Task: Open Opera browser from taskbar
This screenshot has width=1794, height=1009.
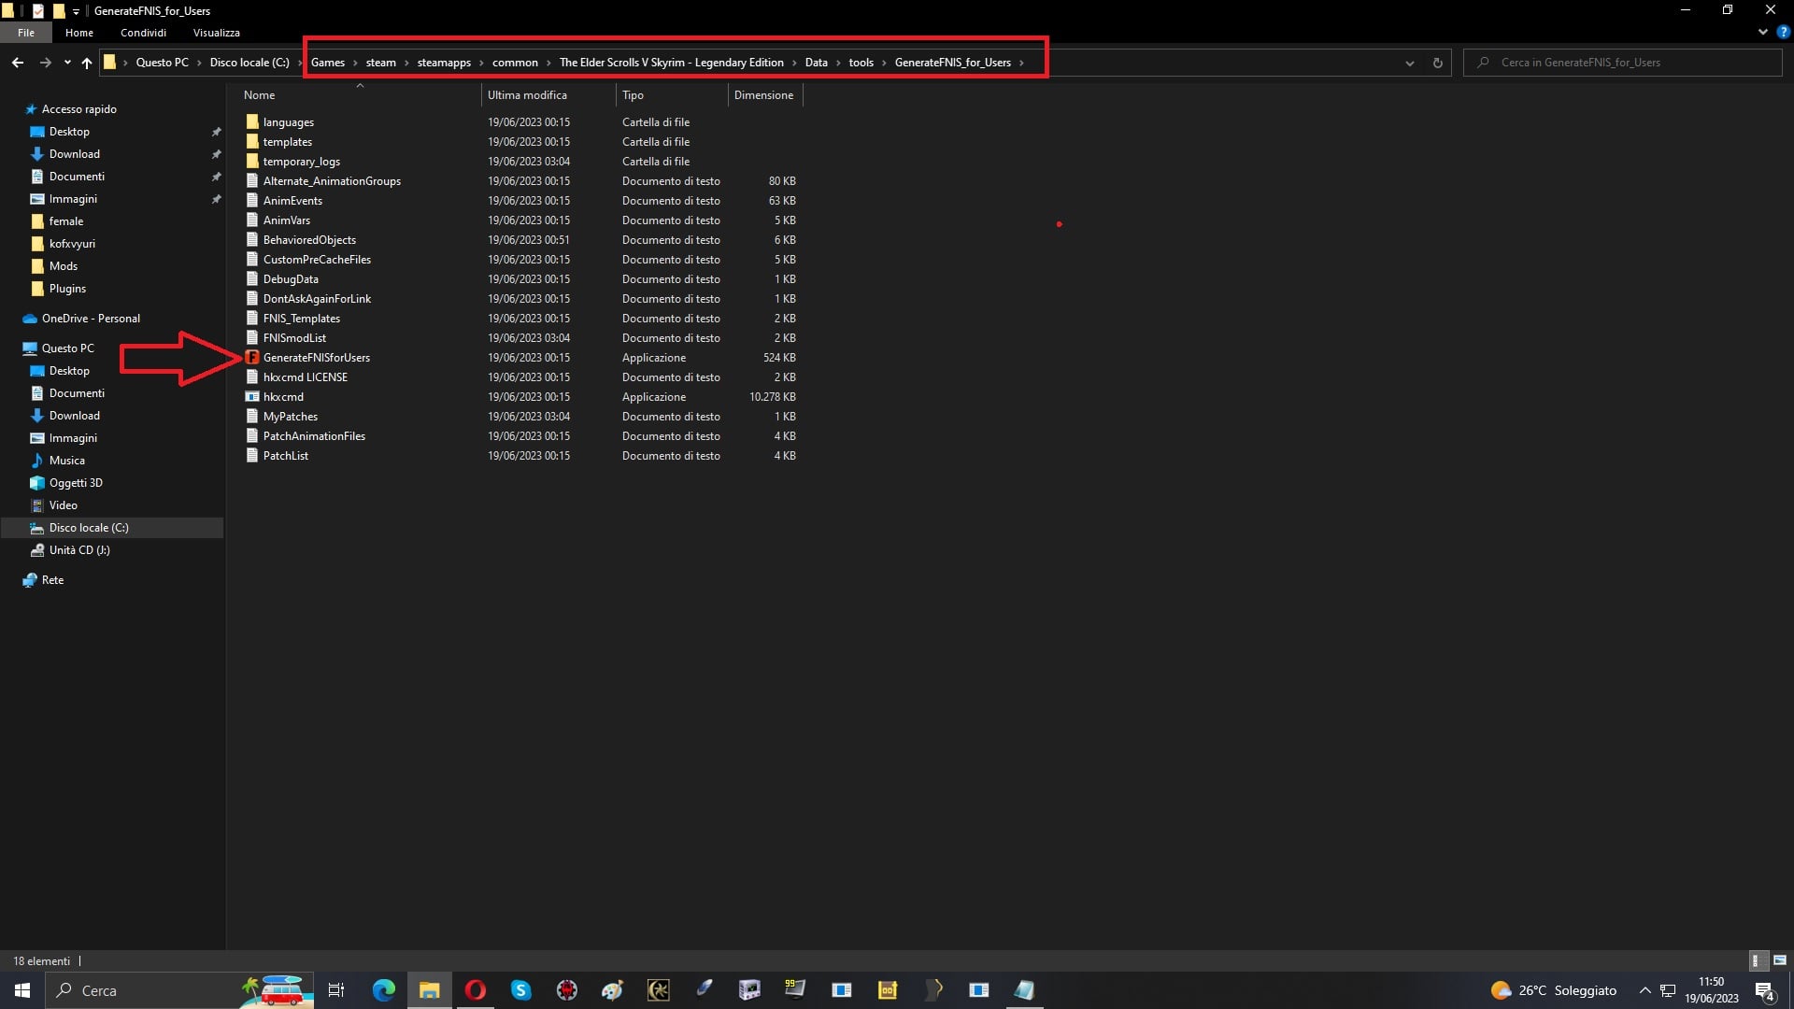Action: [x=476, y=990]
